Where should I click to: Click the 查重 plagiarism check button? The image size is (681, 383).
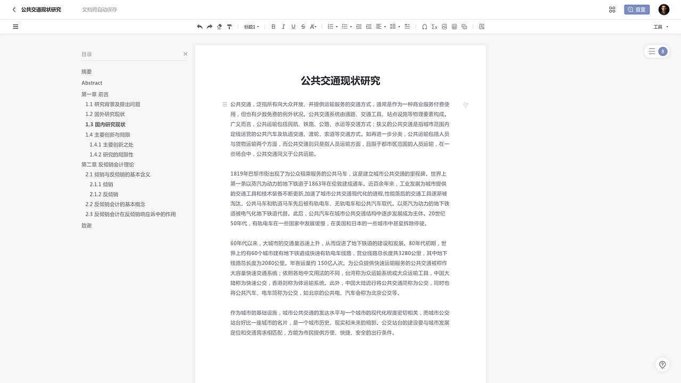(636, 9)
